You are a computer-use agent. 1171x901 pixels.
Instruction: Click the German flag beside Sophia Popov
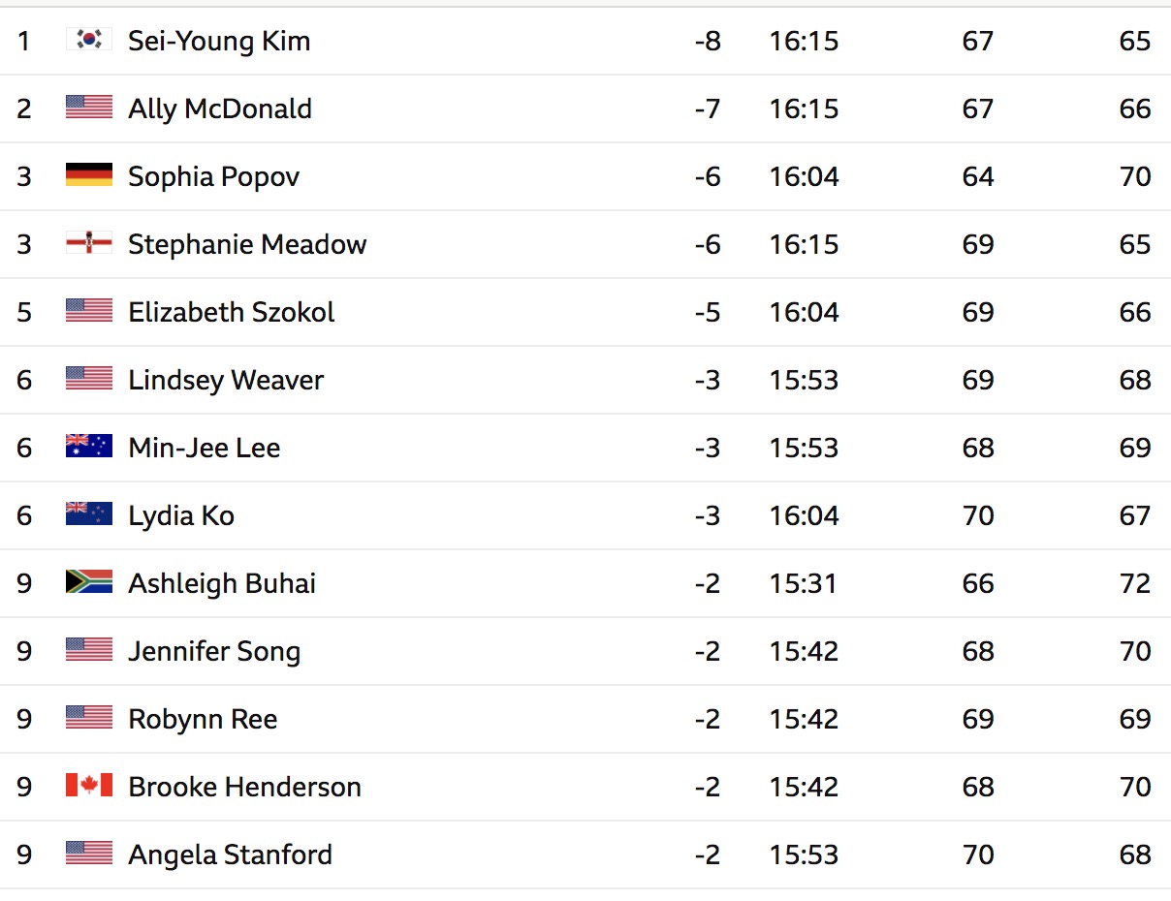[x=89, y=175]
